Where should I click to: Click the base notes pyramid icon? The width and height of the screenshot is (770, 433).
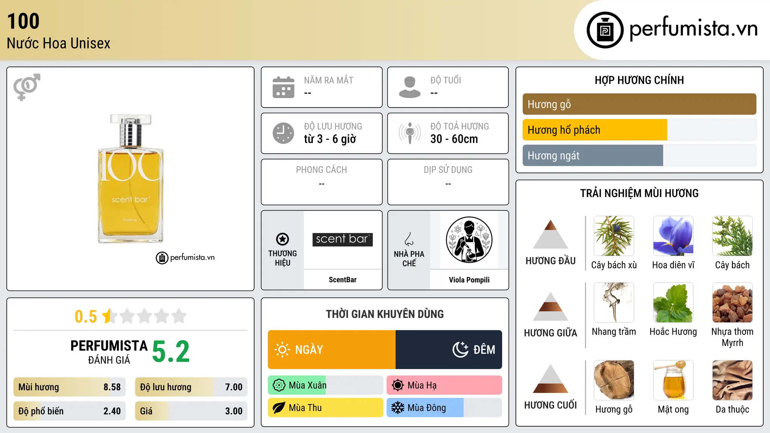pos(550,378)
